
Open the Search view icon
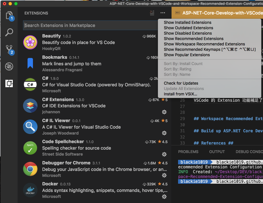point(9,32)
